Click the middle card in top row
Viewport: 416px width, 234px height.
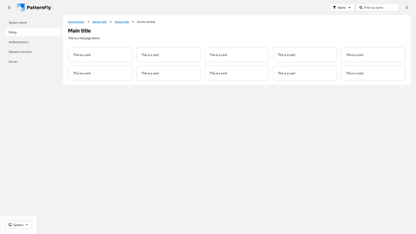pos(237,55)
